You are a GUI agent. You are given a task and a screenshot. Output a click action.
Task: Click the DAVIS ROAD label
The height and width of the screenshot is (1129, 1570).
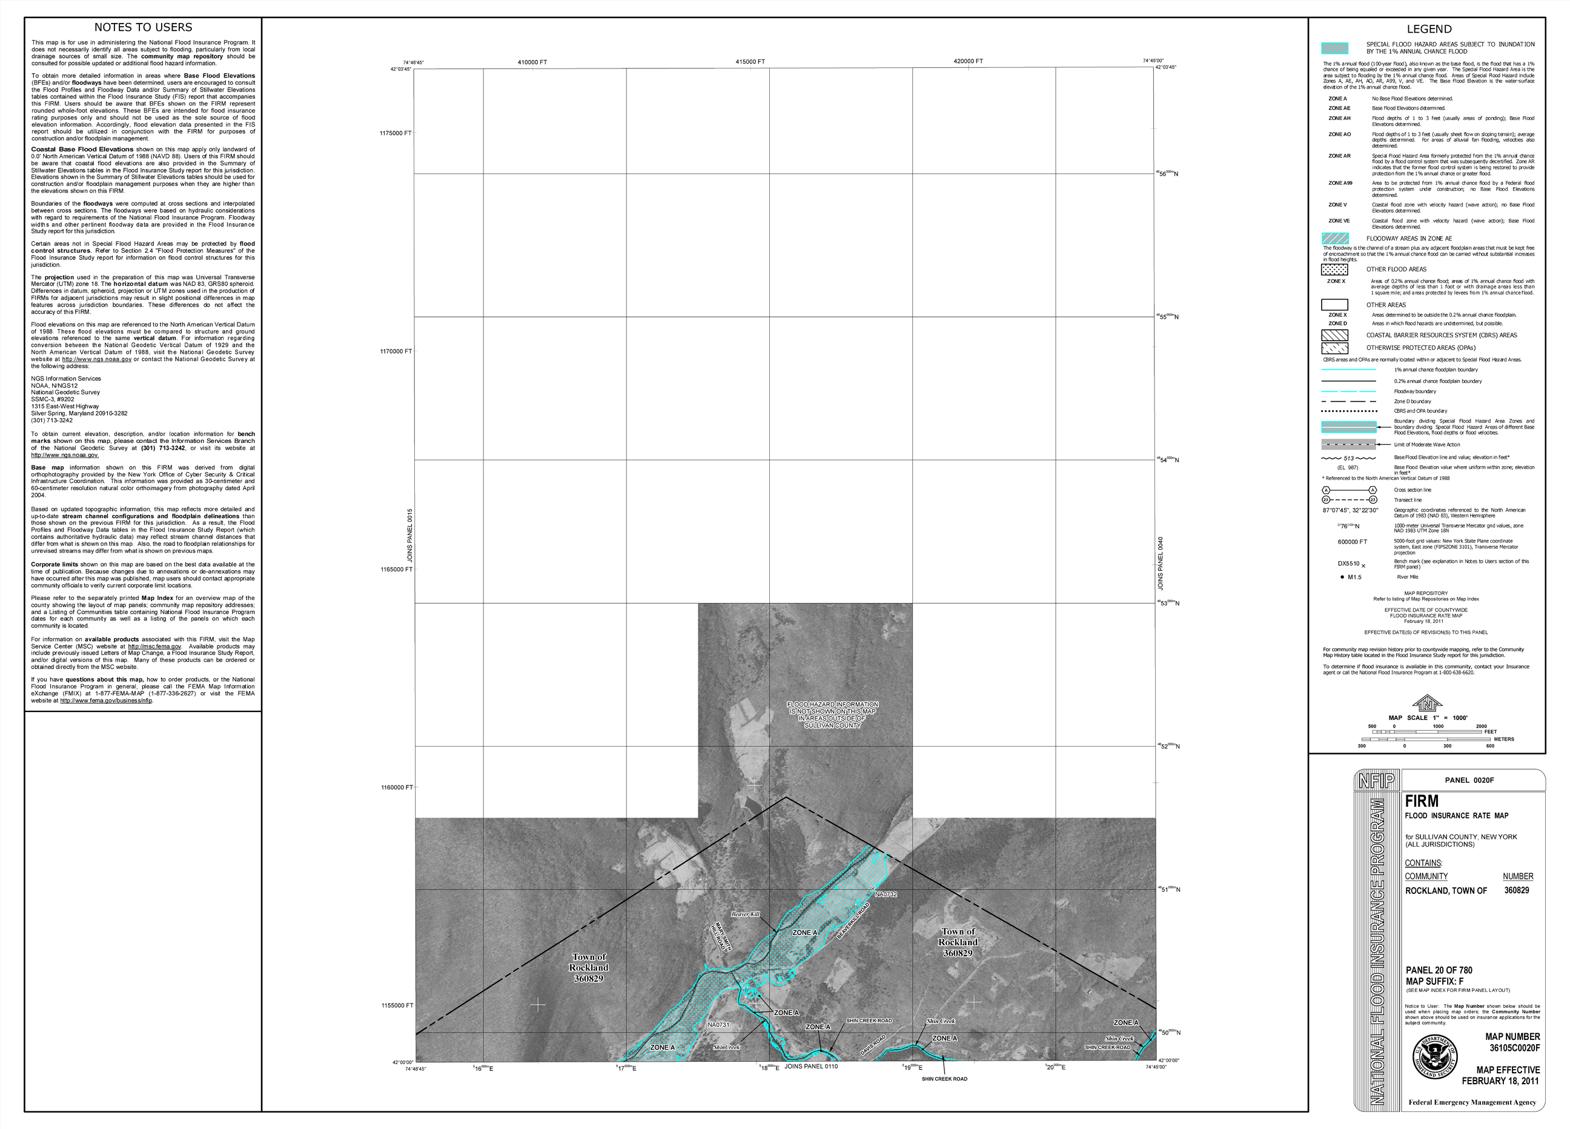[x=873, y=1045]
